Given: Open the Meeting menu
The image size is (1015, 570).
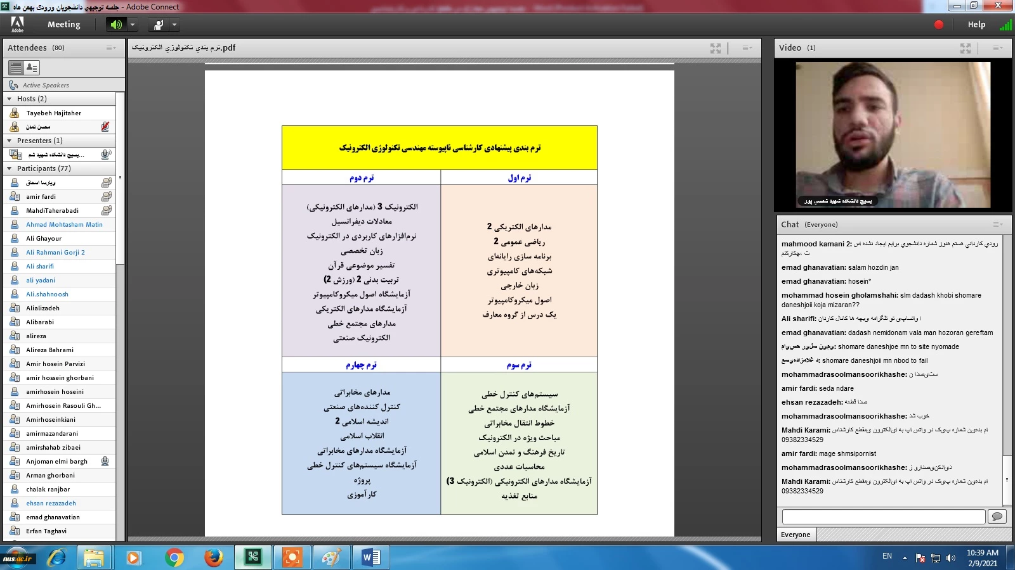Looking at the screenshot, I should (x=63, y=25).
